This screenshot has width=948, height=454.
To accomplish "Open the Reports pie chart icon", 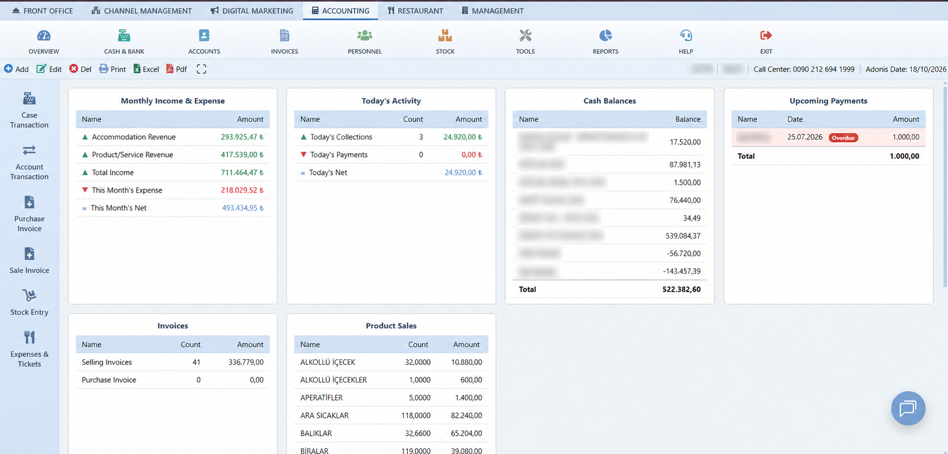I will pyautogui.click(x=605, y=36).
